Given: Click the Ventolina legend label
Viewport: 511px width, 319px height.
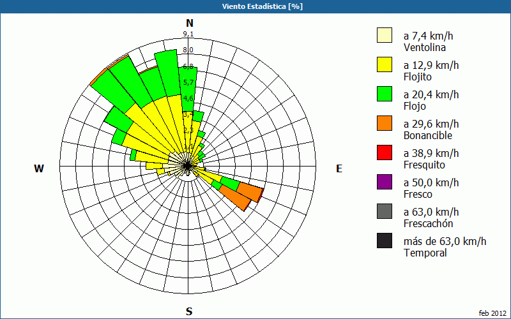Looking at the screenshot, I should [425, 47].
